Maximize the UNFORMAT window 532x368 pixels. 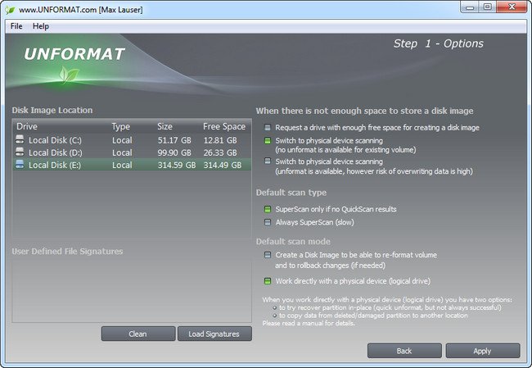(x=488, y=7)
